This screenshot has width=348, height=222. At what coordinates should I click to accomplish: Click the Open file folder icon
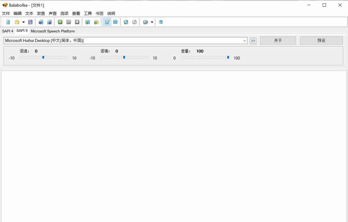(17, 22)
